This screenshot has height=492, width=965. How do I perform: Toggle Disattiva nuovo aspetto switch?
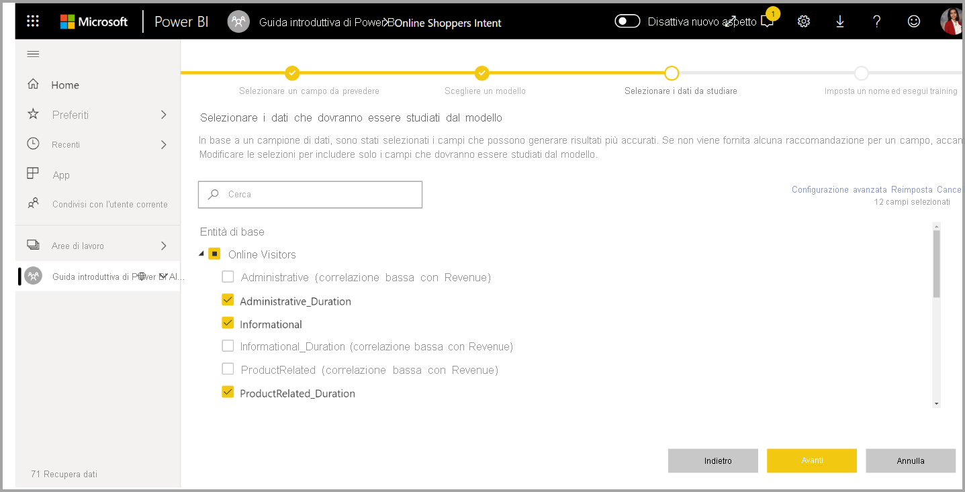point(627,21)
